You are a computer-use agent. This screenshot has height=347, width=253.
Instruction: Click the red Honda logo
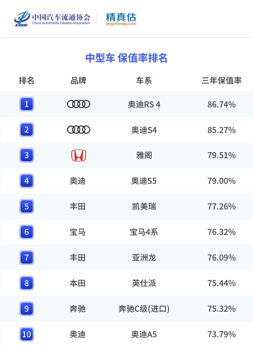tap(78, 155)
